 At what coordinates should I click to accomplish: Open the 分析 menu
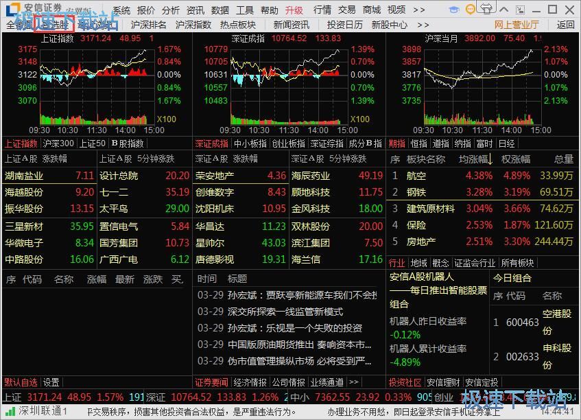pos(171,10)
